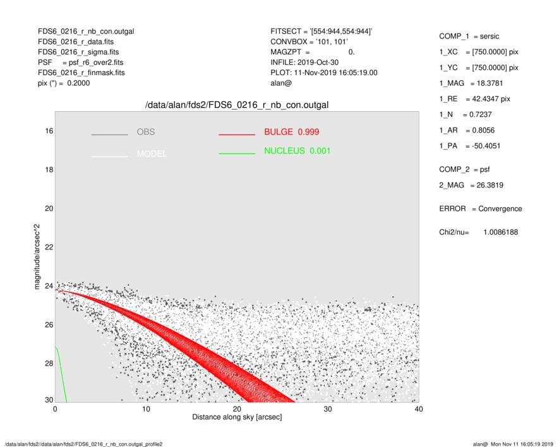Image resolution: width=559 pixels, height=447 pixels.
Task: Click the OBS legend label
Action: click(146, 132)
